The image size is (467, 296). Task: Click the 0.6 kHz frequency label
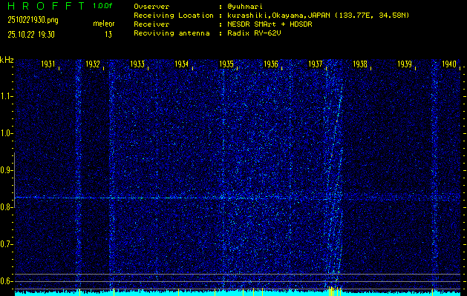5,281
